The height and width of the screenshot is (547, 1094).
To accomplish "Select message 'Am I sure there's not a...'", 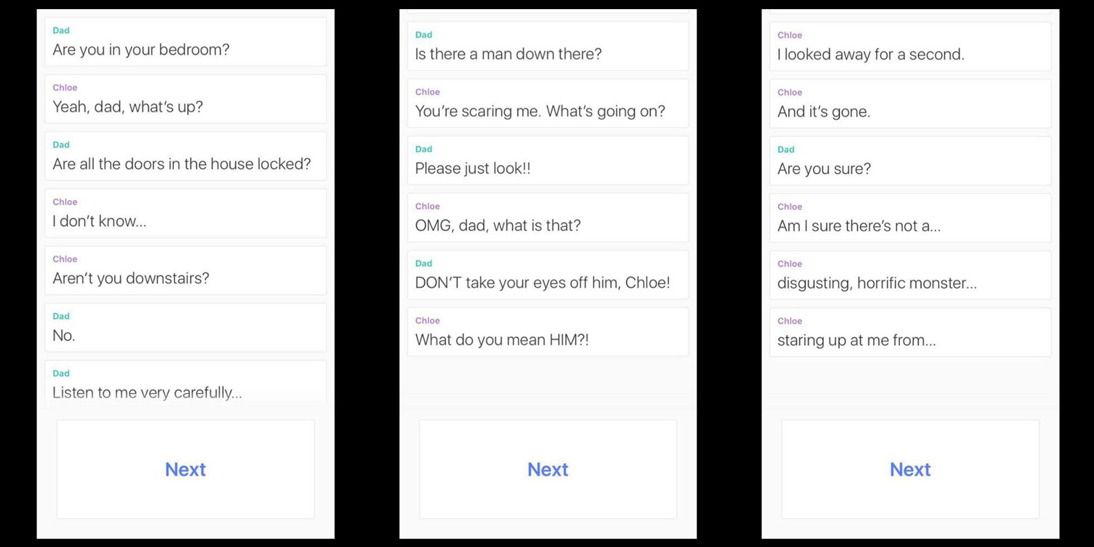I will tap(911, 218).
